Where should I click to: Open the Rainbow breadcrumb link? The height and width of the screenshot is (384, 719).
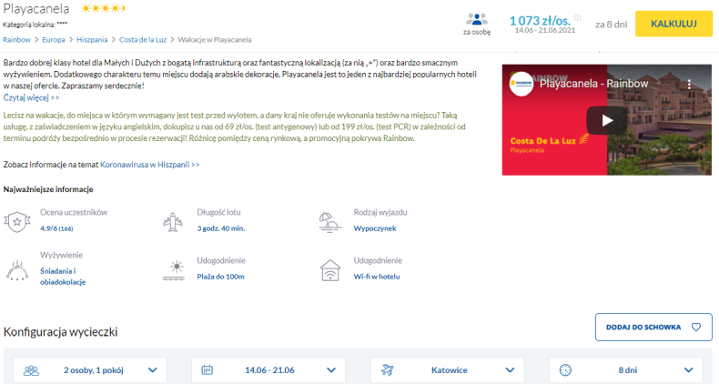point(16,40)
